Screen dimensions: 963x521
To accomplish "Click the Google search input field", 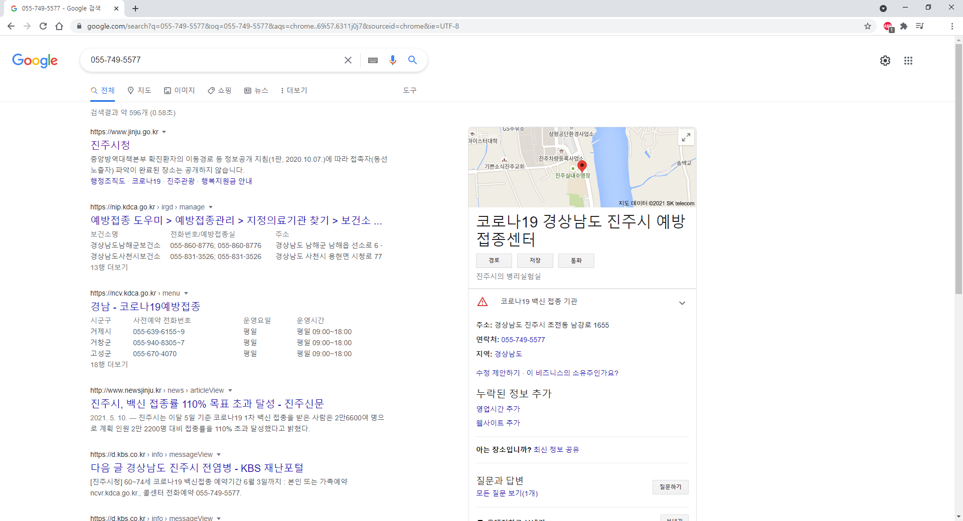I will (213, 60).
